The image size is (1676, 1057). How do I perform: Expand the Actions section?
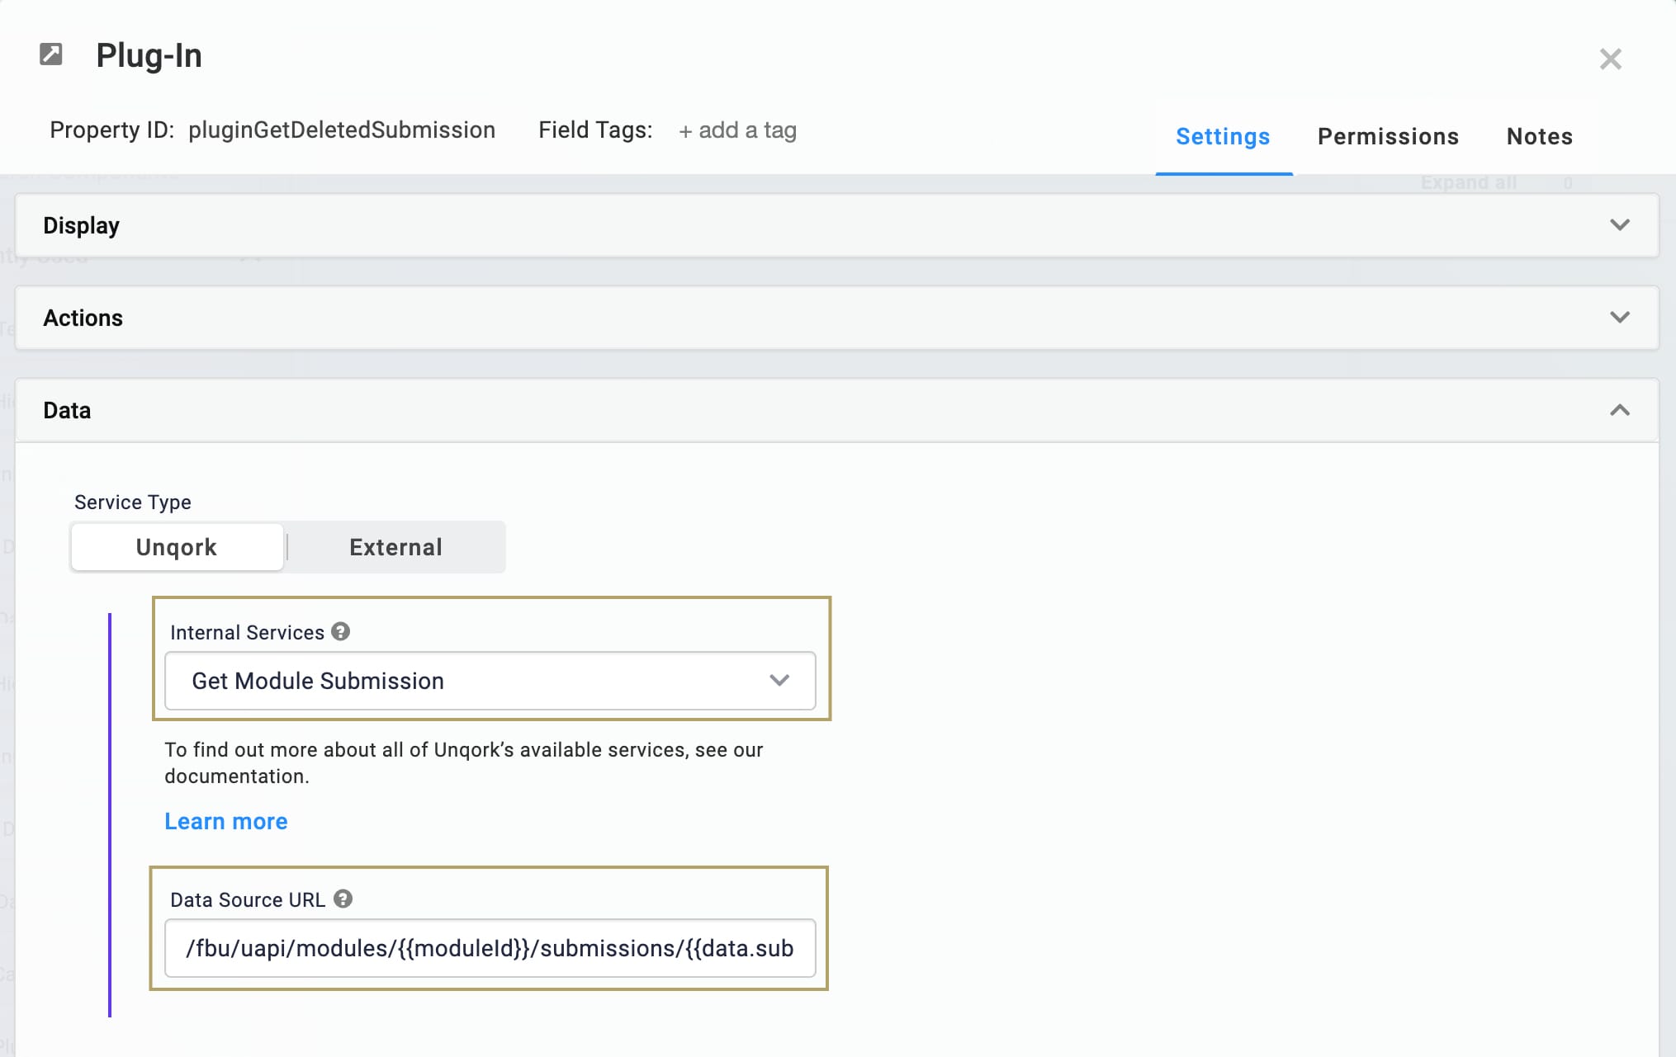[836, 318]
